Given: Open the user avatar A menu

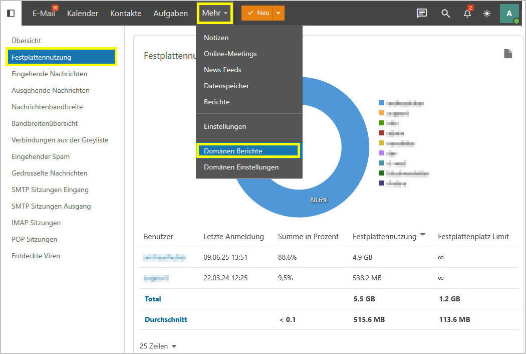Looking at the screenshot, I should [x=509, y=14].
